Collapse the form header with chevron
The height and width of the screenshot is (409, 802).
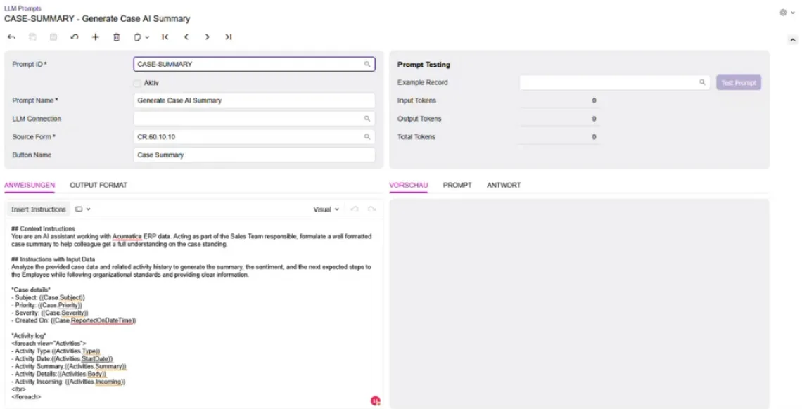(792, 39)
